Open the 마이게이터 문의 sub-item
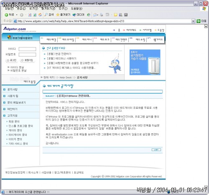209x195 pixels. click(x=18, y=135)
